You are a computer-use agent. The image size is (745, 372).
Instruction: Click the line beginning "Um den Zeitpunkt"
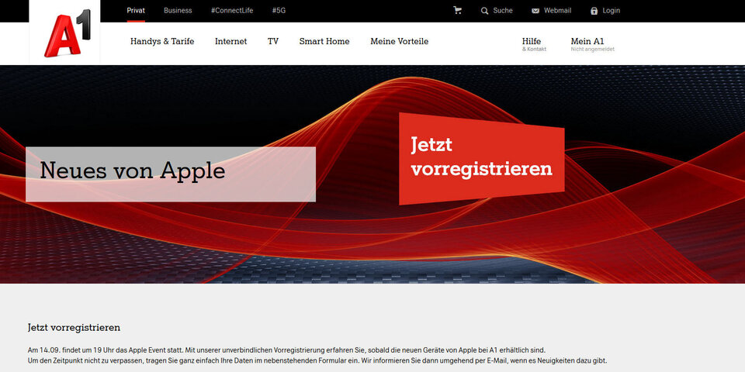tap(317, 360)
